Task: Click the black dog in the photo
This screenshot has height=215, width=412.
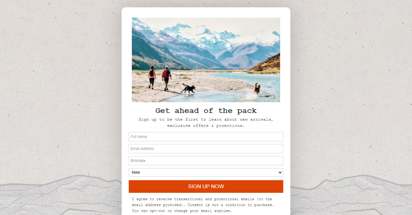Action: pyautogui.click(x=188, y=88)
